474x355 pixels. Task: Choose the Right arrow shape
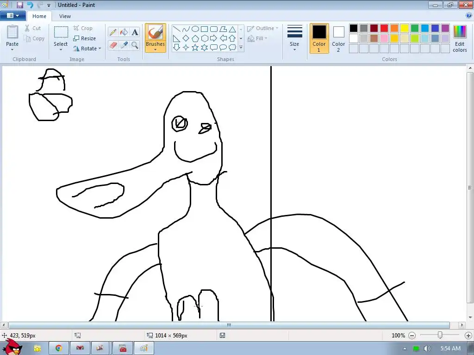pyautogui.click(x=214, y=38)
